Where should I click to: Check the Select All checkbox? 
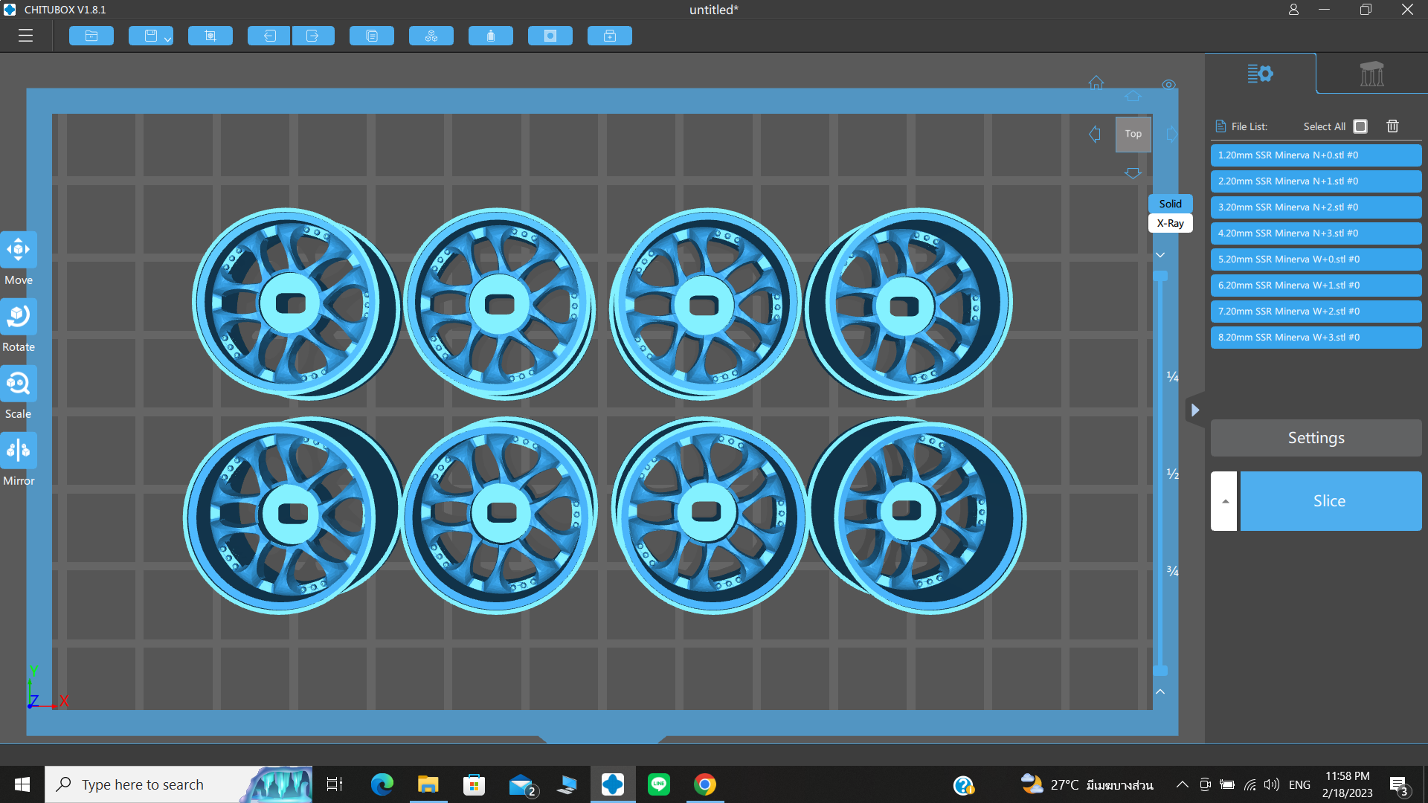[1360, 126]
